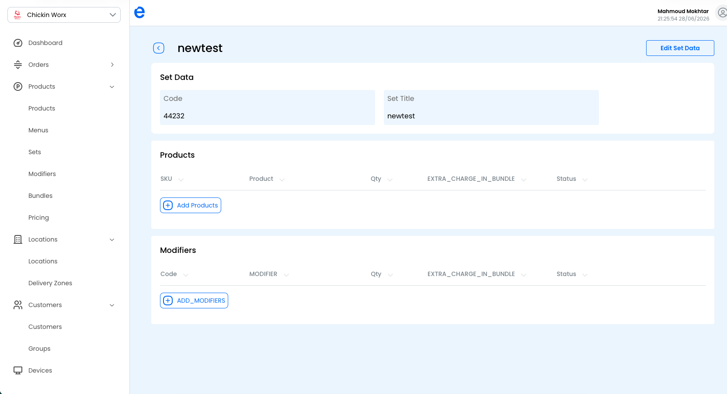Click the timestamp 21:25:54 28/06/2026
This screenshot has width=727, height=394.
point(683,19)
